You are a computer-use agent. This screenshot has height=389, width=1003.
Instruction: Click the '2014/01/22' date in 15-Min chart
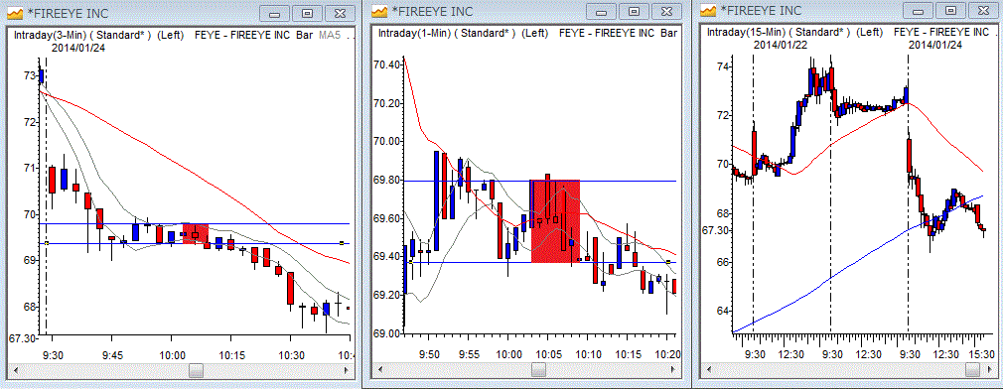(780, 44)
